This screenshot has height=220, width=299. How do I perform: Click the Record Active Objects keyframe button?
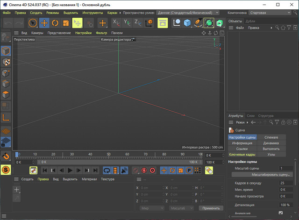click(135, 171)
